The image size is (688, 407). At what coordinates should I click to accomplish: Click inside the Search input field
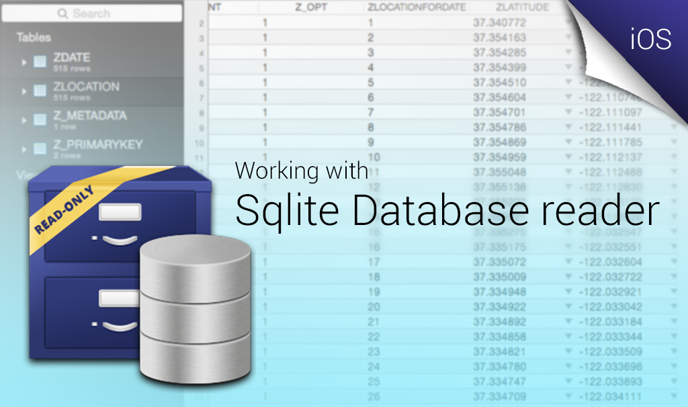coord(101,13)
